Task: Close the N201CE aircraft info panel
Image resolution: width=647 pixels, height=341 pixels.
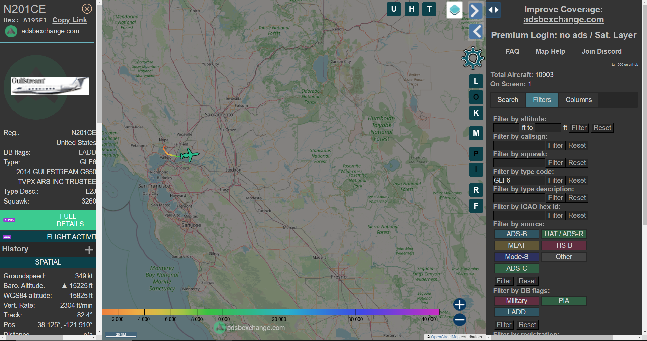Action: (87, 9)
